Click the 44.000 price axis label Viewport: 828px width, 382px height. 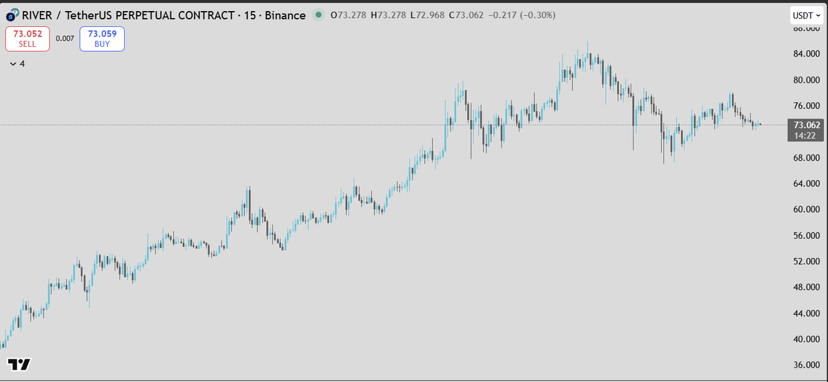806,314
